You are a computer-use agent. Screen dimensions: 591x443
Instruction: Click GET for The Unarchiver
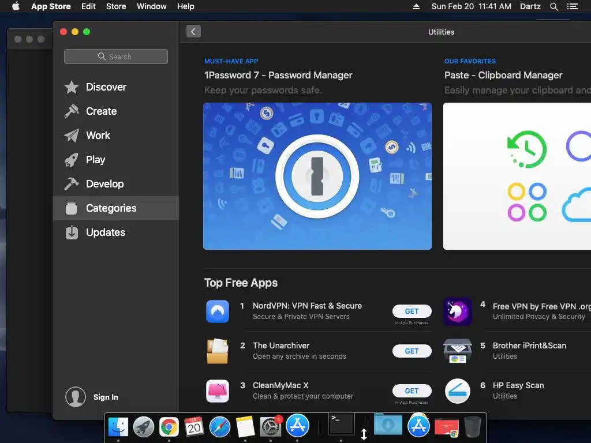click(x=412, y=351)
